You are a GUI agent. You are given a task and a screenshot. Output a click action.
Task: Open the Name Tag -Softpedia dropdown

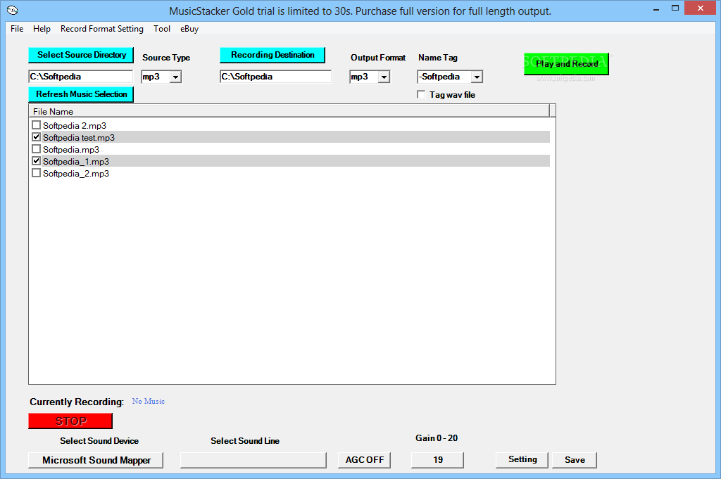477,77
